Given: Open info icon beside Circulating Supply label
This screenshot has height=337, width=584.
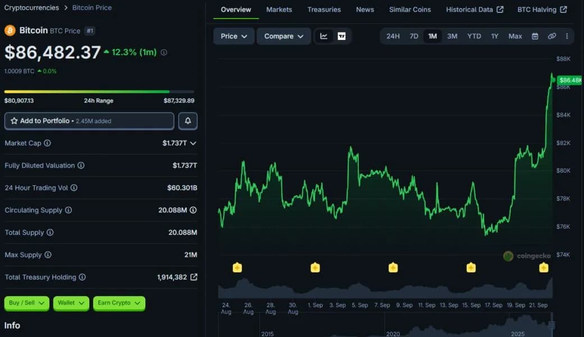Looking at the screenshot, I should [x=69, y=210].
